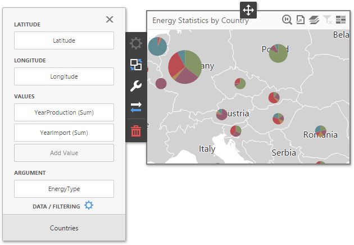Close the data binding panel

(x=110, y=20)
